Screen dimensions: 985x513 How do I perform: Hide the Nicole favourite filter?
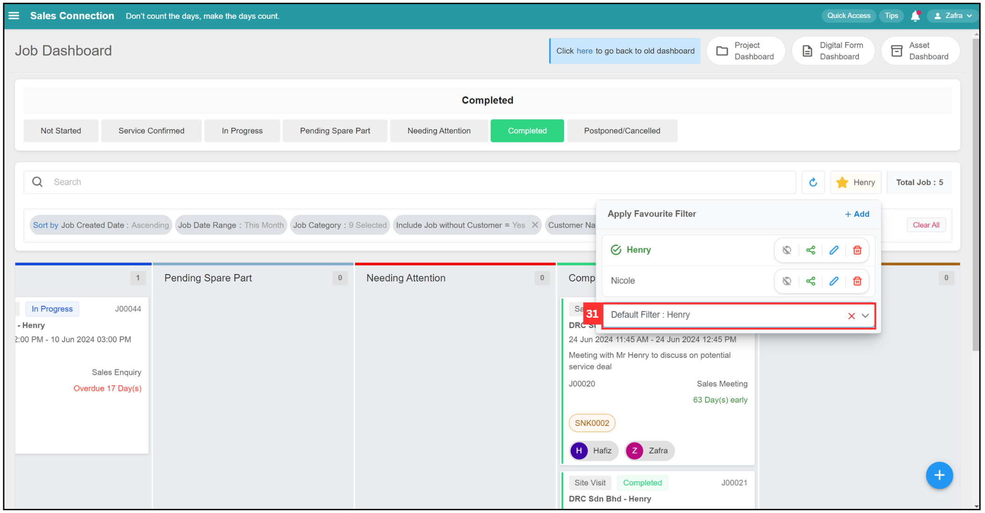click(x=787, y=281)
